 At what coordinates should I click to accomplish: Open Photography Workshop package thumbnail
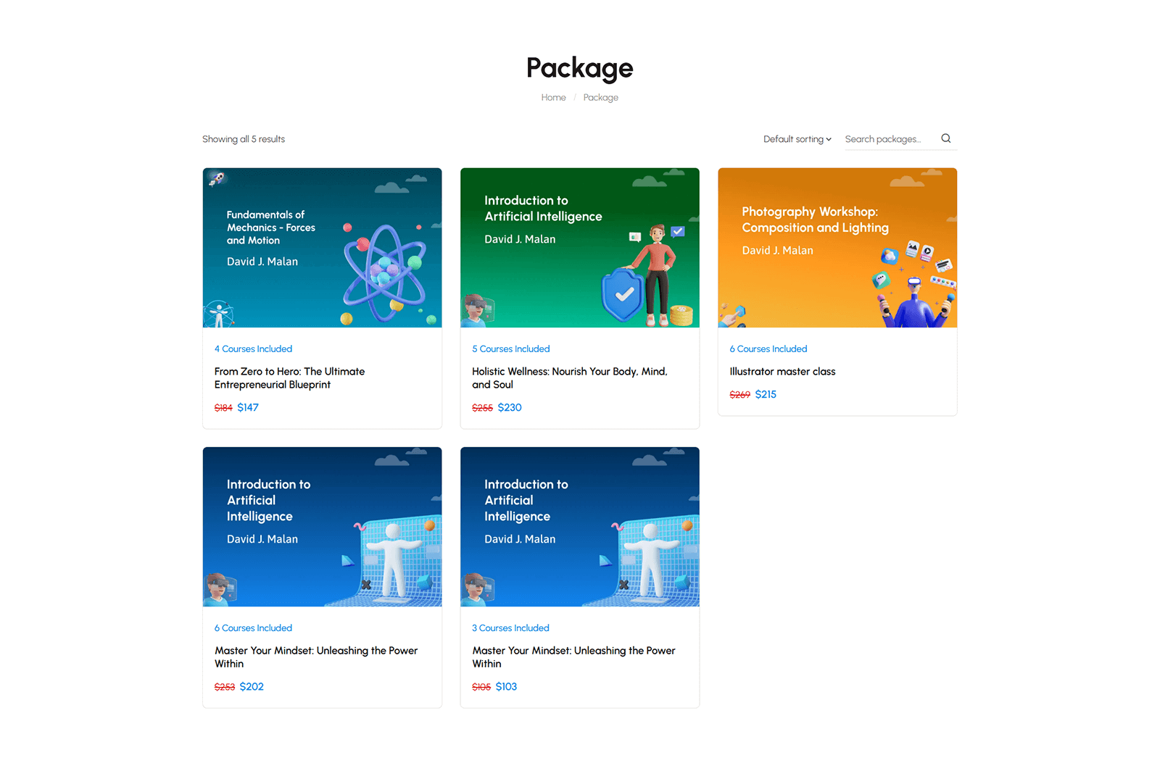point(837,248)
